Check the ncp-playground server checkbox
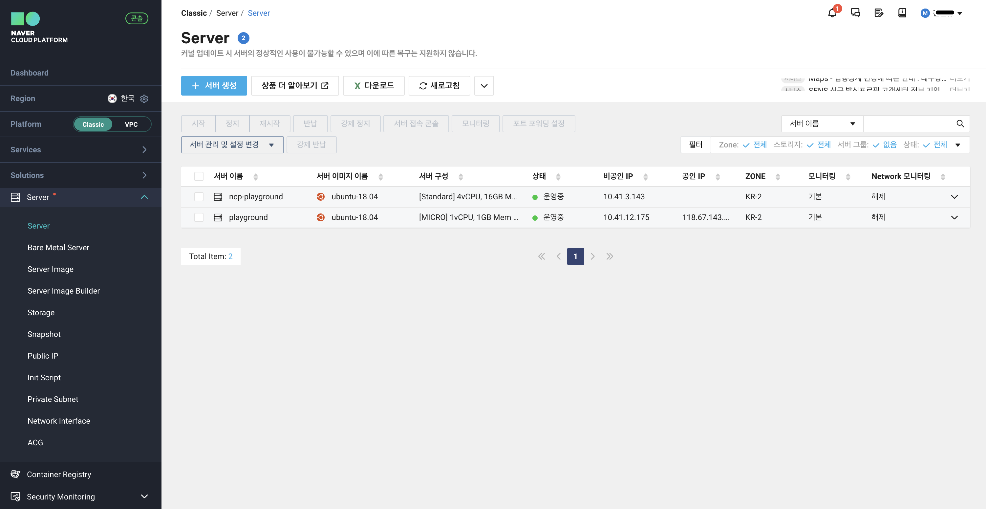 coord(199,197)
